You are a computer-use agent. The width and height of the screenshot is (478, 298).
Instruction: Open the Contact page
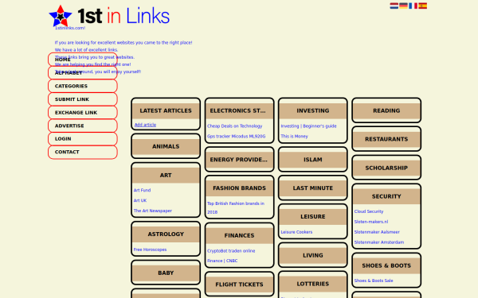click(83, 152)
